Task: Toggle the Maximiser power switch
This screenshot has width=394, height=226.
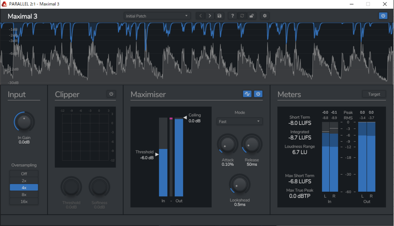Action: pyautogui.click(x=258, y=94)
